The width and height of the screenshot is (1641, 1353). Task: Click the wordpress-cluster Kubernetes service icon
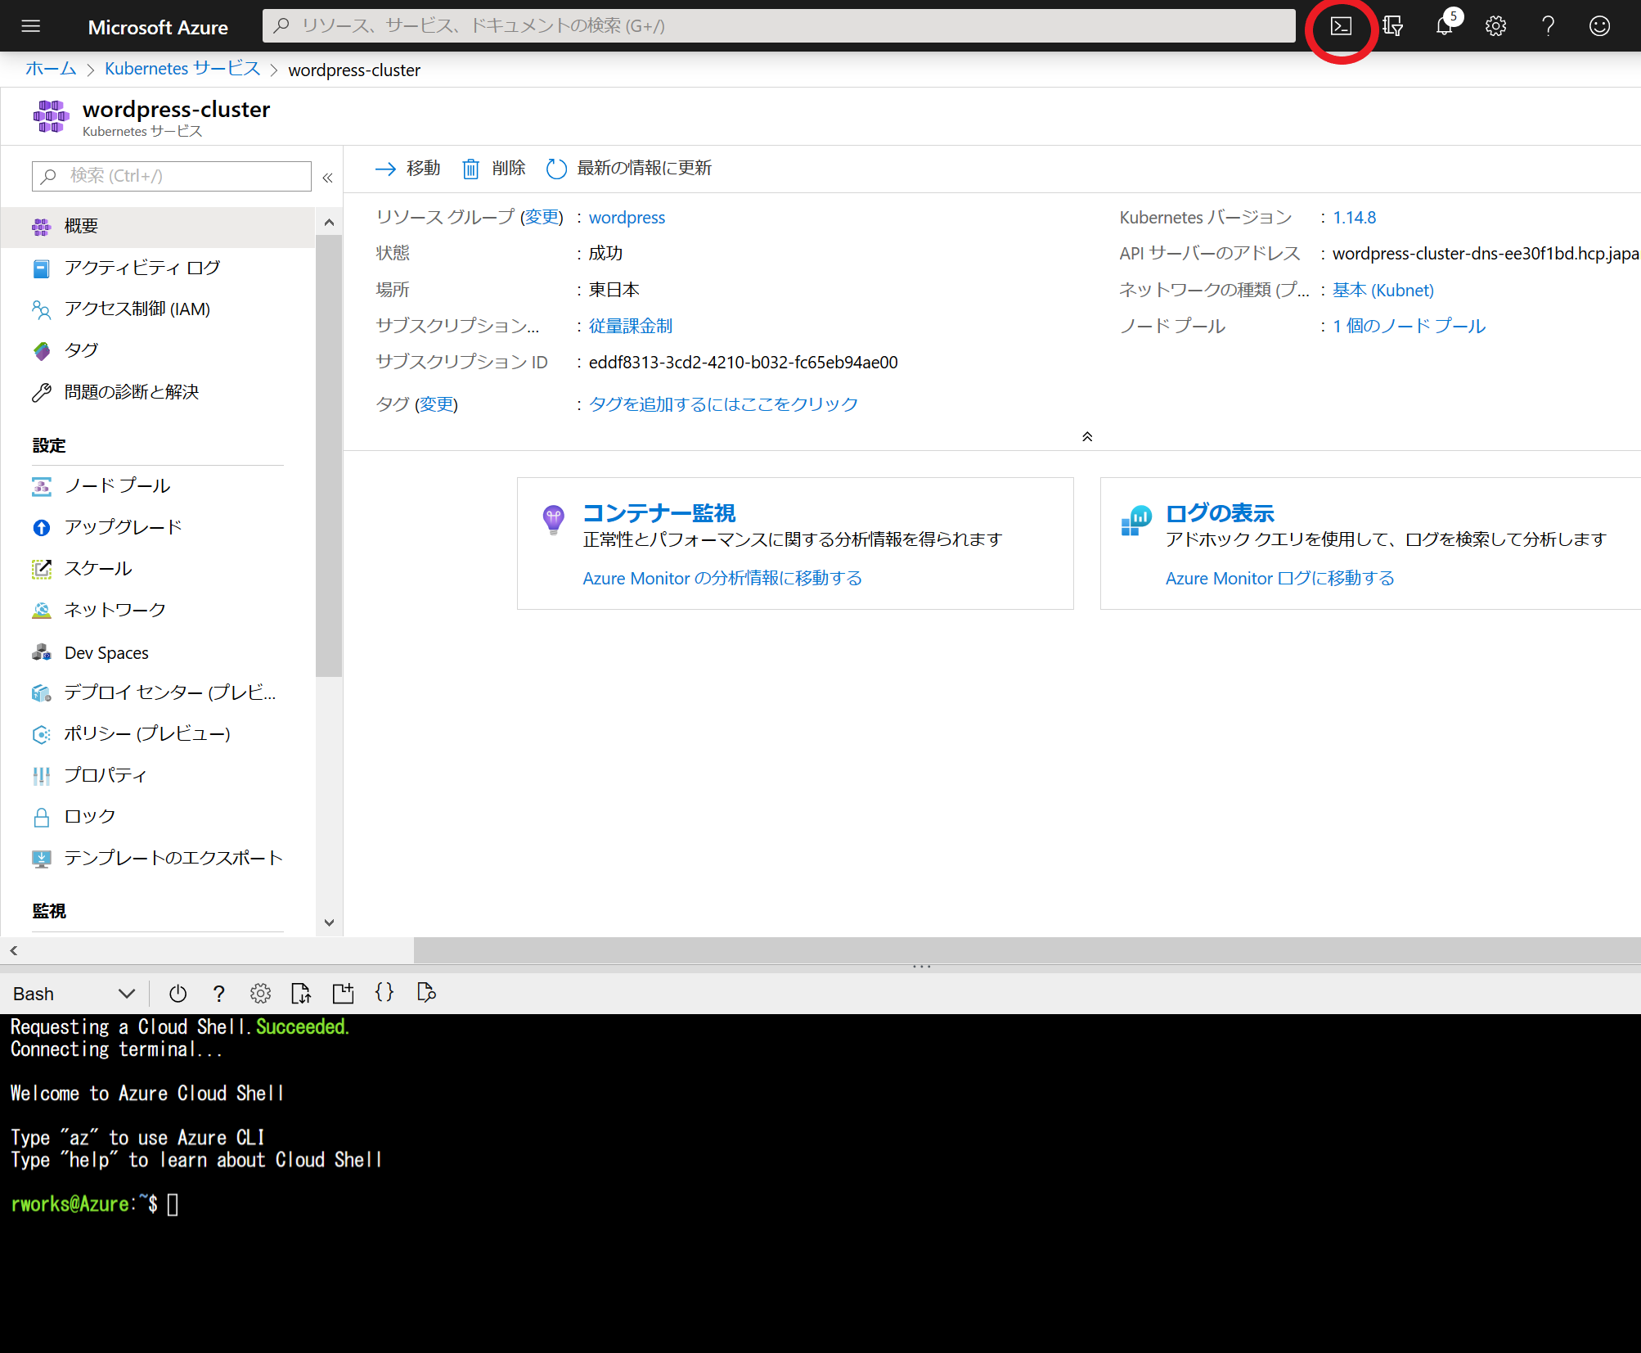51,117
